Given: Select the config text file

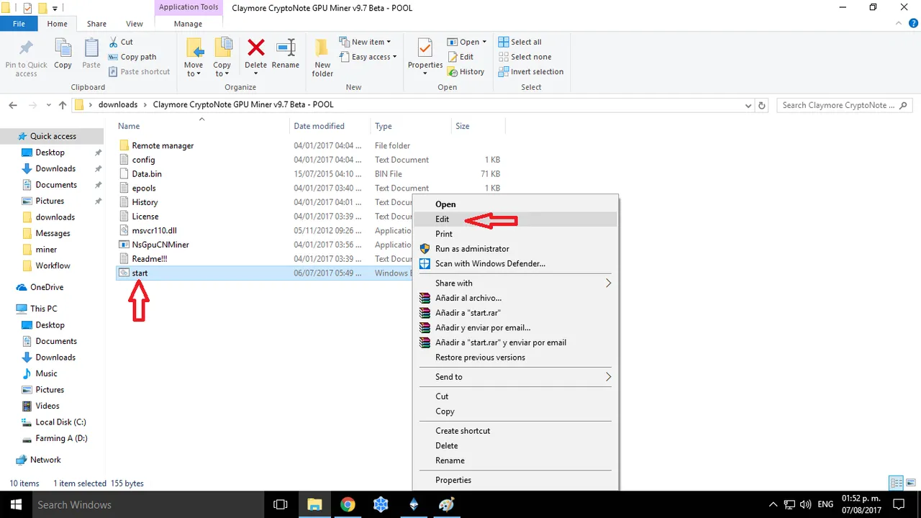Looking at the screenshot, I should pyautogui.click(x=143, y=160).
